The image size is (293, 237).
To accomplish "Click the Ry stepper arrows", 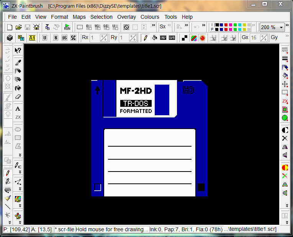I will 133,38.
